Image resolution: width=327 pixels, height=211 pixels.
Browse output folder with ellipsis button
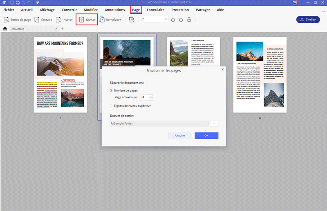tap(214, 123)
